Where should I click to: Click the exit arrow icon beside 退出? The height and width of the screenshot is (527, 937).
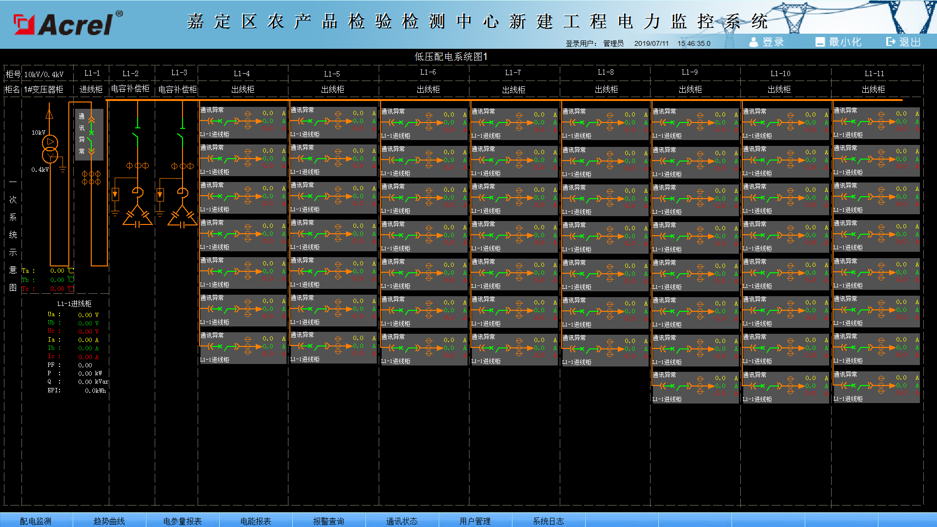coord(891,42)
